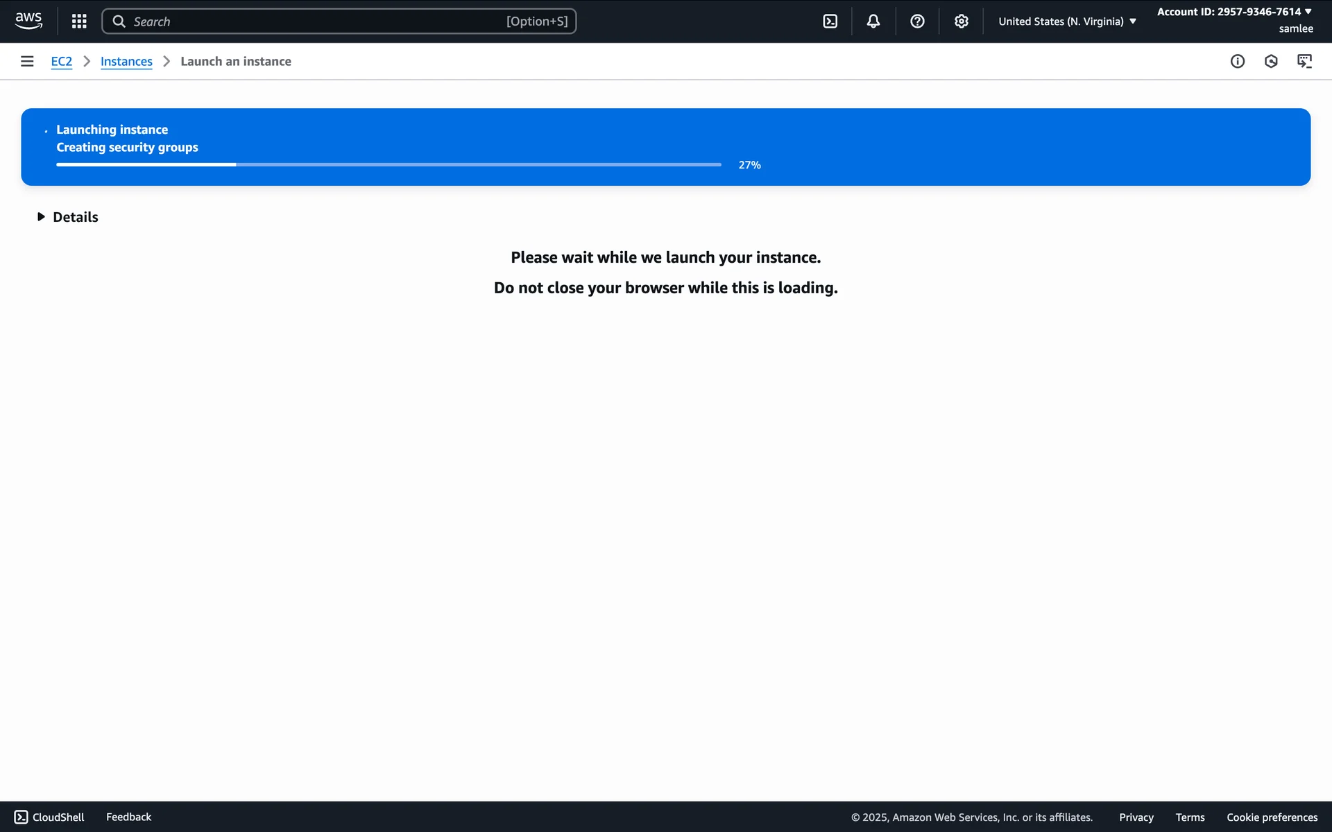Open the info panel icon
The height and width of the screenshot is (832, 1332).
pyautogui.click(x=1237, y=61)
